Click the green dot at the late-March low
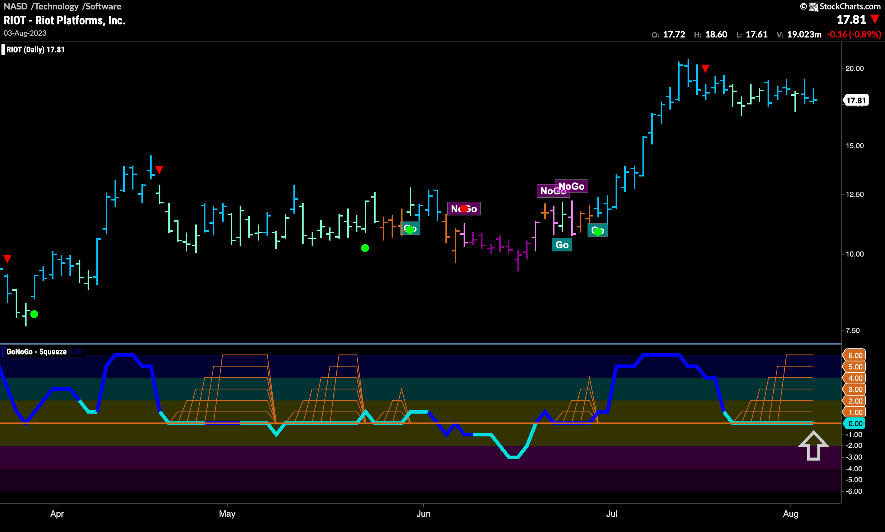This screenshot has width=885, height=532. pyautogui.click(x=34, y=314)
